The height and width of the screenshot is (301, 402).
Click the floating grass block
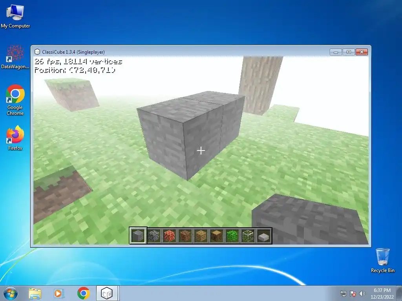pos(72,94)
